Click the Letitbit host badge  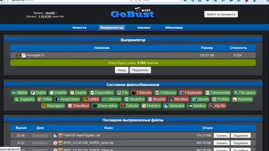pos(91,99)
